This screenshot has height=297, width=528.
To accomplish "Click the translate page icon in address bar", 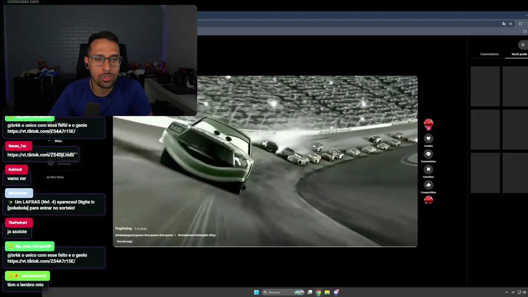I will 504,24.
